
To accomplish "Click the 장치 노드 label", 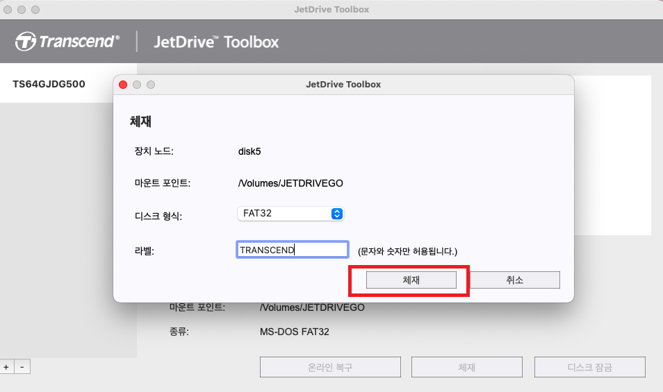I will pyautogui.click(x=154, y=151).
